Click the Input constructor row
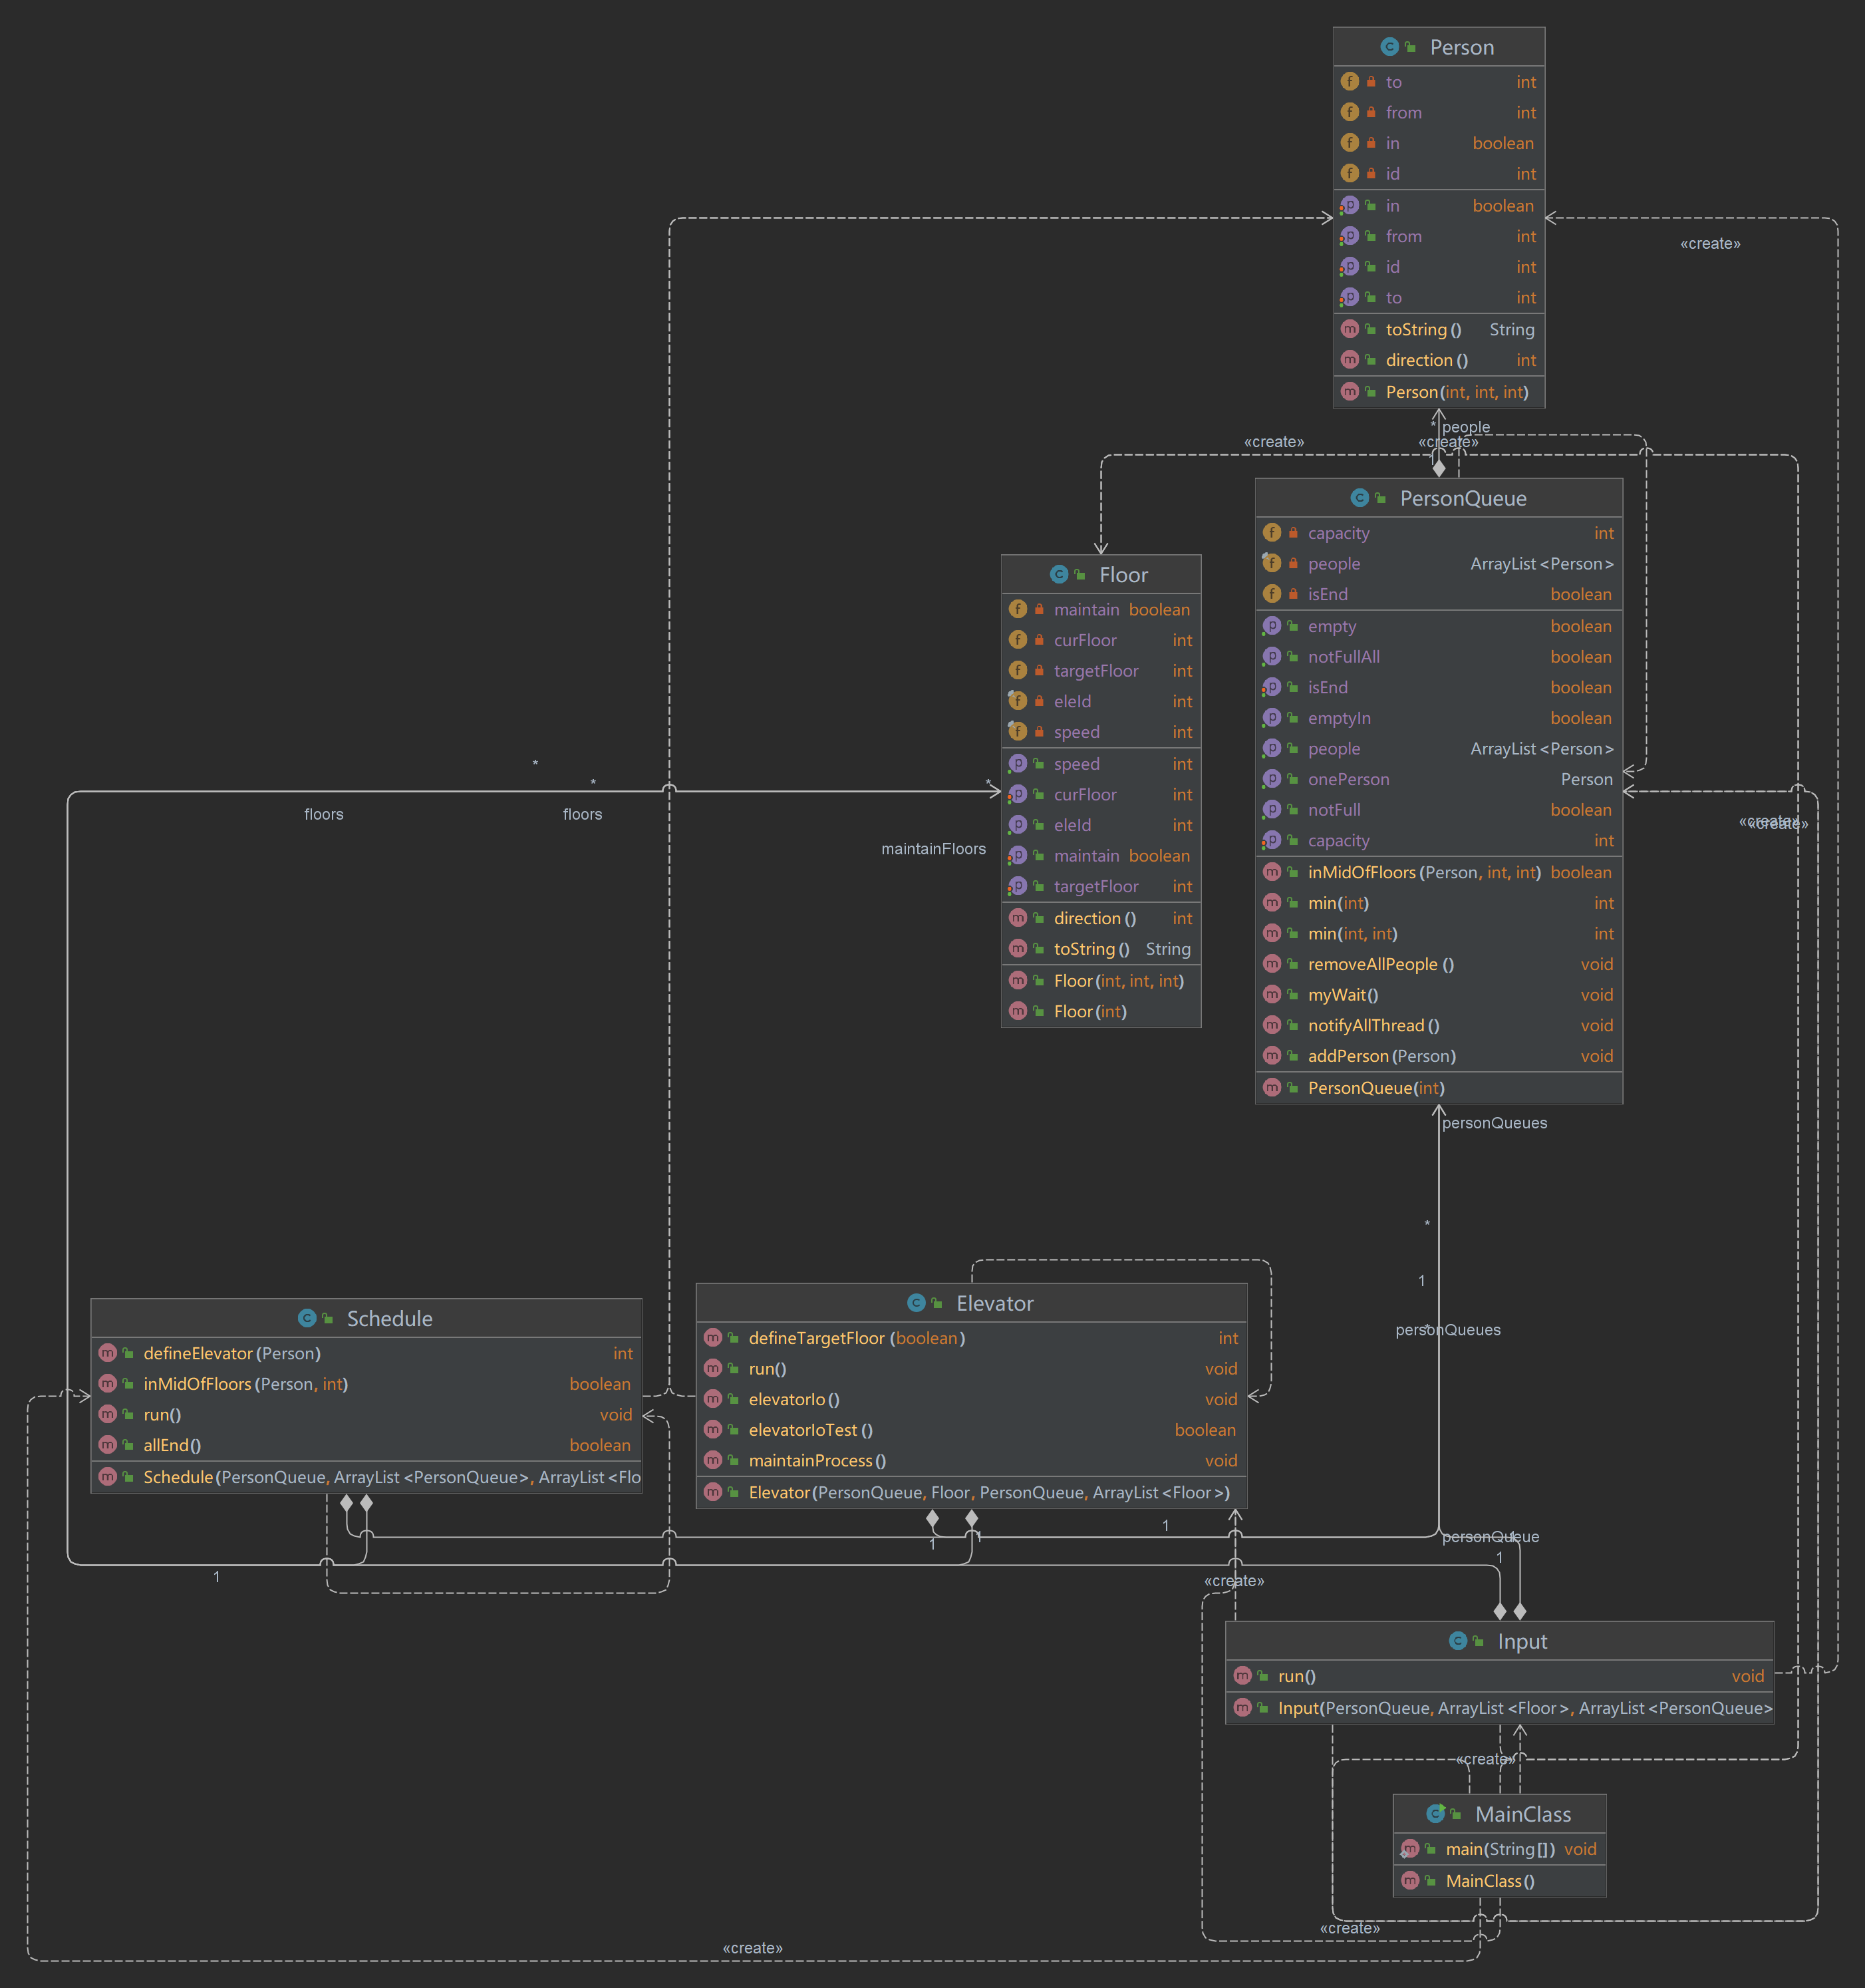 coord(1501,1708)
